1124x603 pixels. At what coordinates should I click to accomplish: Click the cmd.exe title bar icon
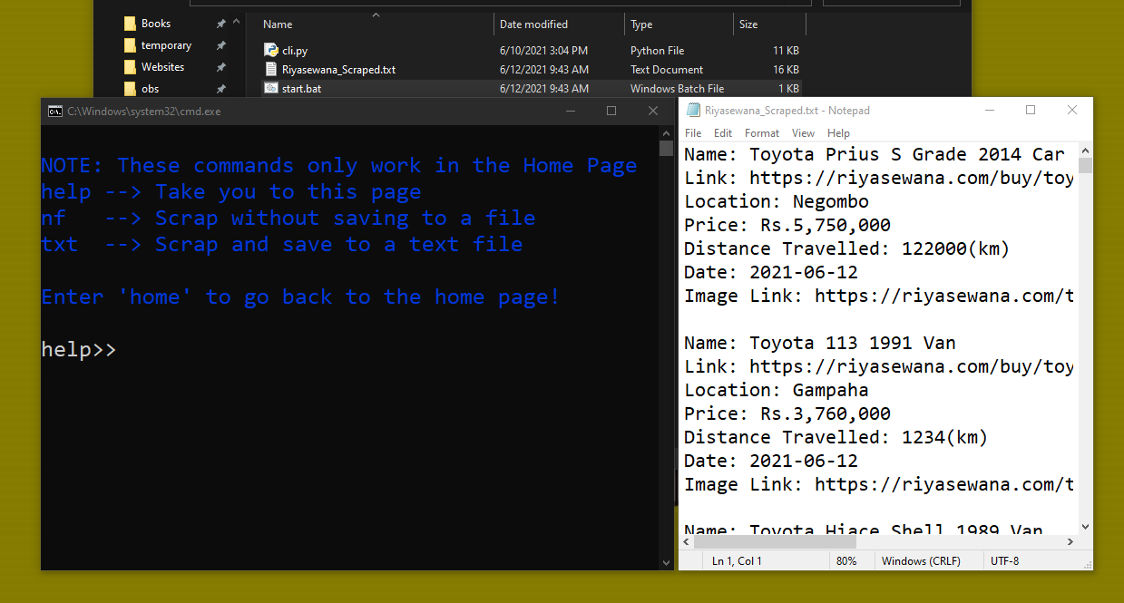click(54, 112)
